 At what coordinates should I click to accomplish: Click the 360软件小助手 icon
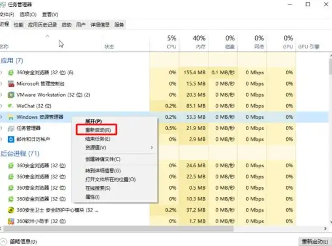[x=11, y=221]
